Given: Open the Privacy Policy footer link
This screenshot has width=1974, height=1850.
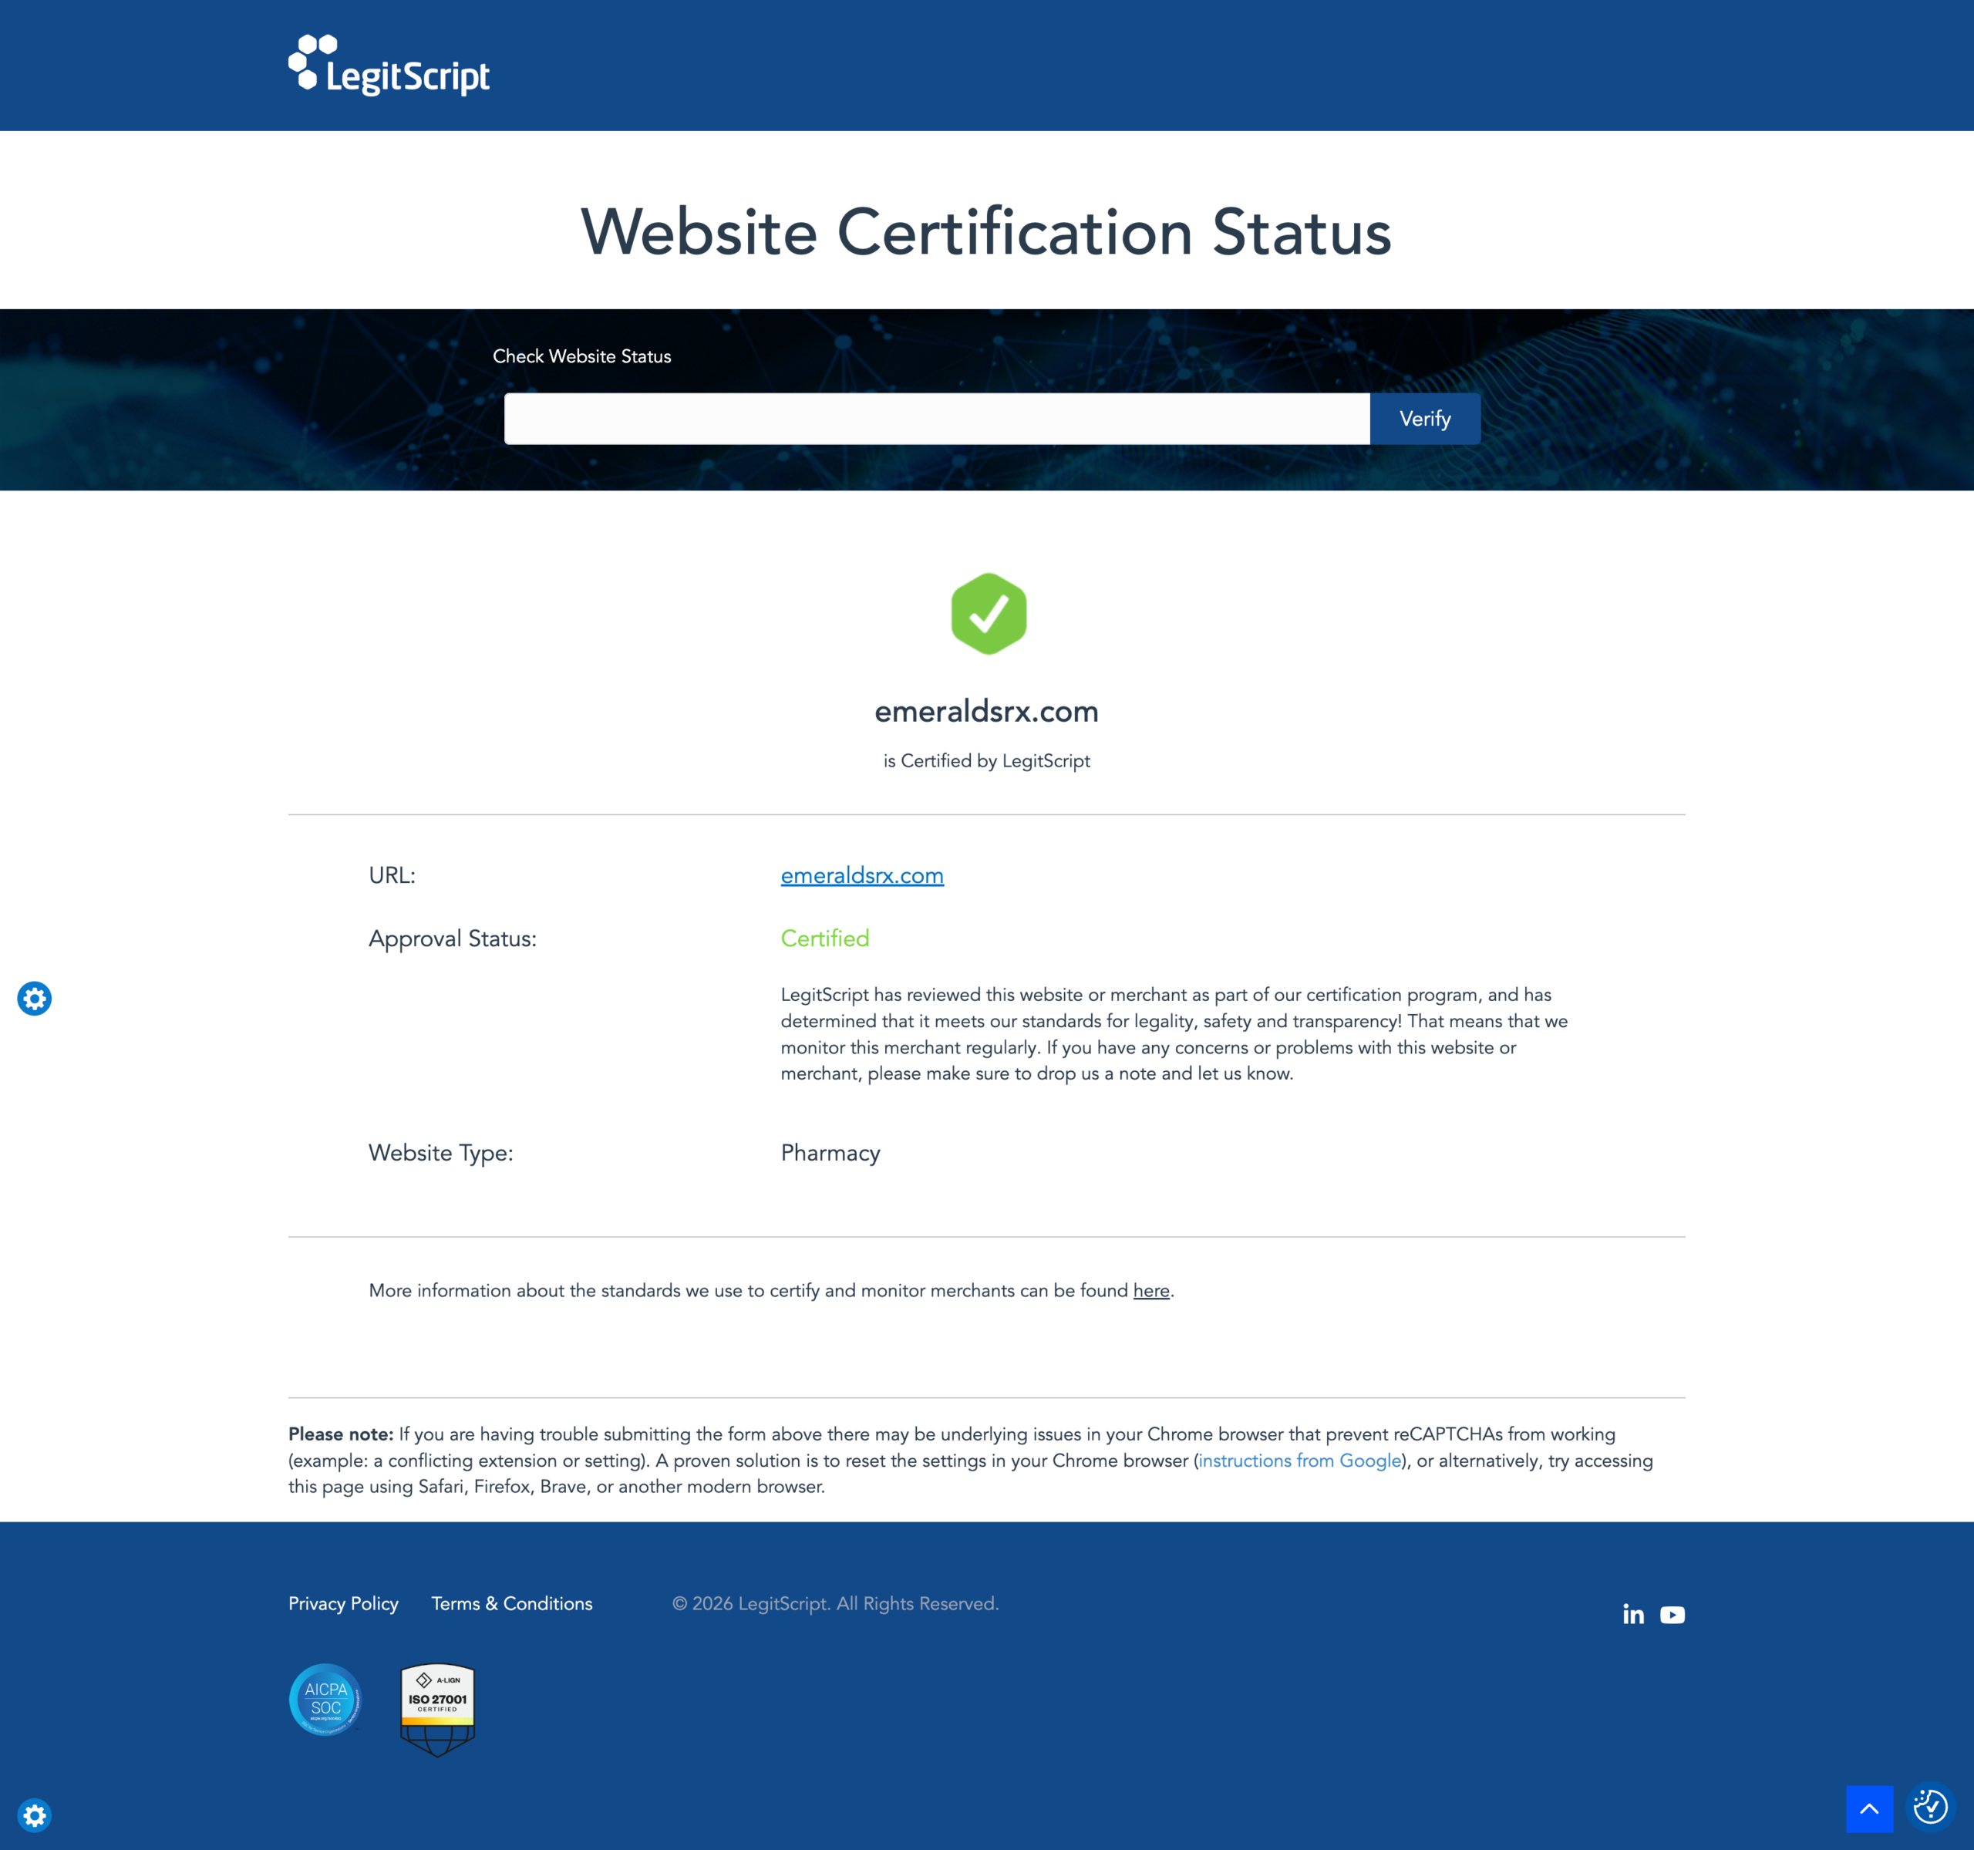Looking at the screenshot, I should coord(342,1604).
